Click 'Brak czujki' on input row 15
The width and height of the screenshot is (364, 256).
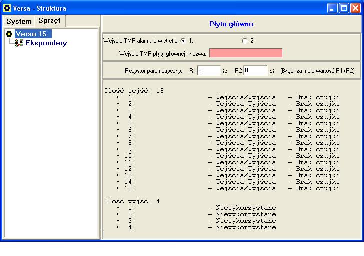coord(317,188)
